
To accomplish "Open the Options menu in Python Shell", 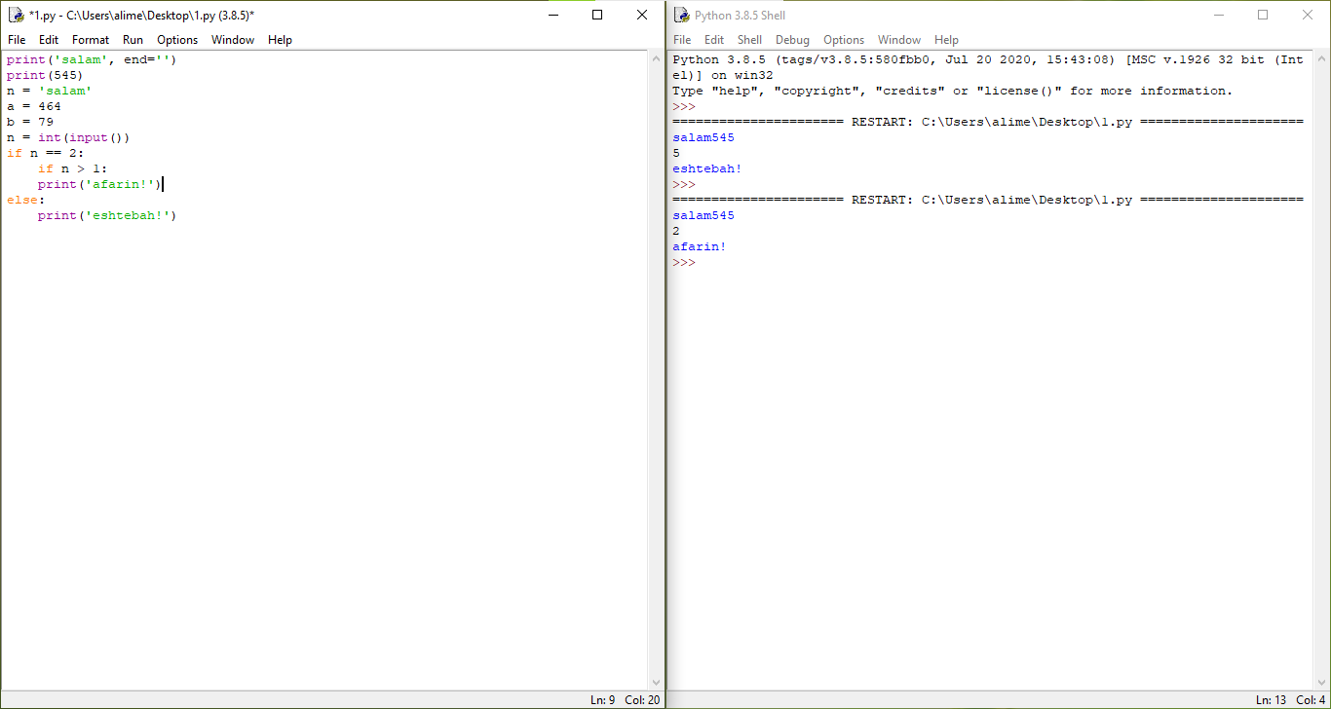I will pos(844,40).
